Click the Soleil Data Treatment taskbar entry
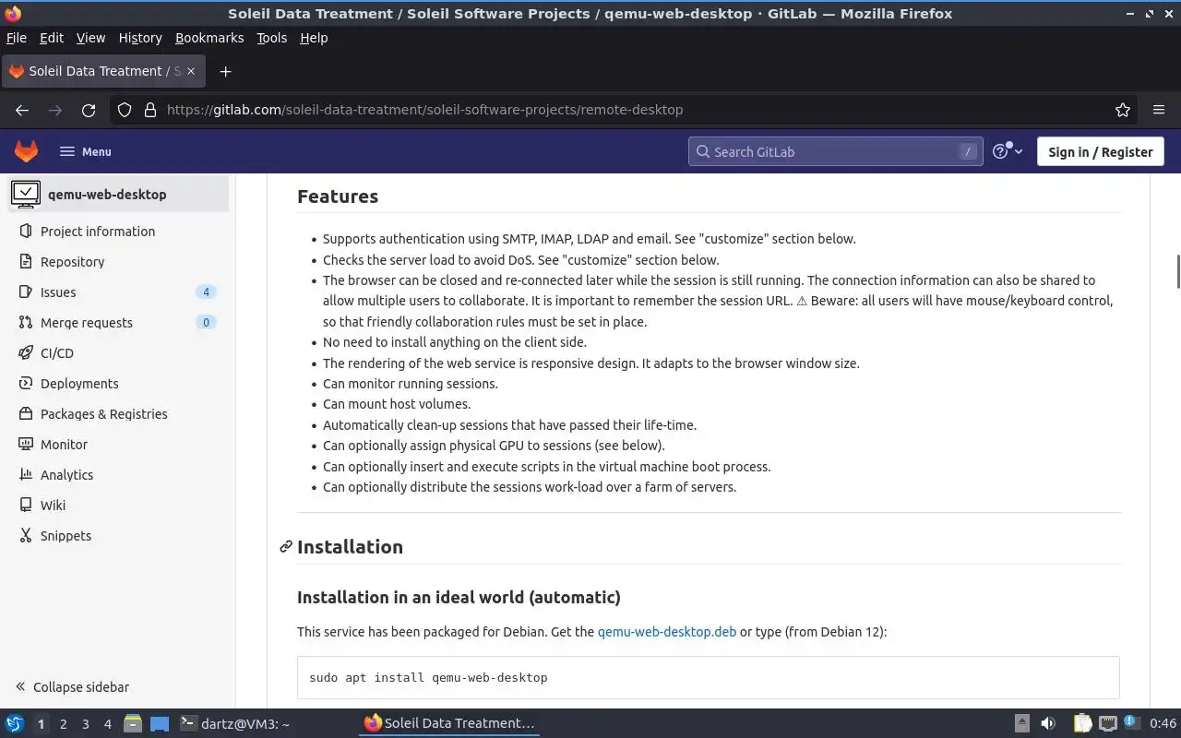Viewport: 1181px width, 738px height. [449, 724]
